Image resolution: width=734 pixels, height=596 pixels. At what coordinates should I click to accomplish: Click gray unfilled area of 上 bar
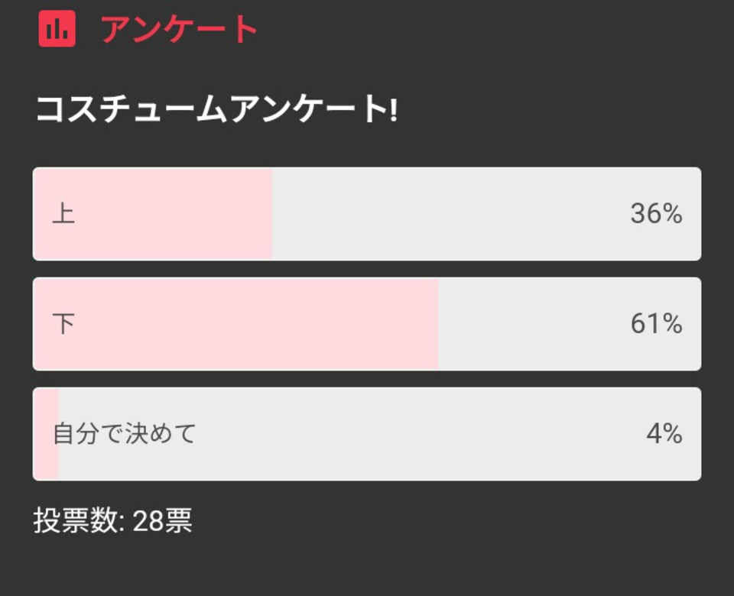[x=487, y=214]
